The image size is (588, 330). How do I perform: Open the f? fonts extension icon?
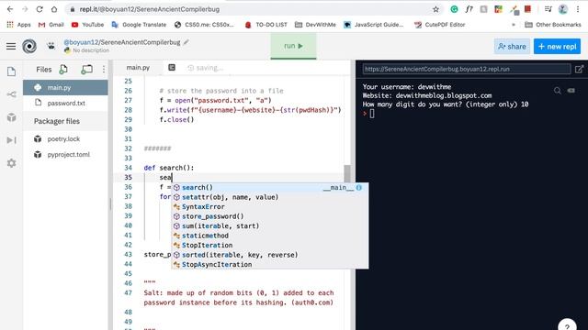[469, 9]
